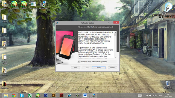Click the Print button
175x98 pixels.
pos(75,68)
